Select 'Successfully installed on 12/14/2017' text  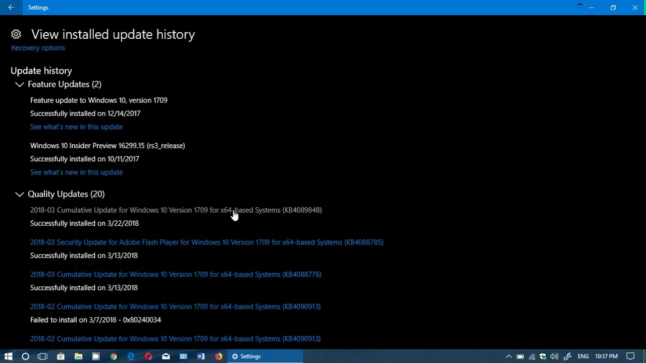85,113
